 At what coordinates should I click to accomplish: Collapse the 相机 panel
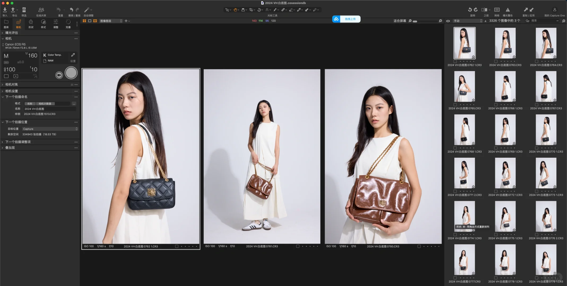pyautogui.click(x=2, y=39)
